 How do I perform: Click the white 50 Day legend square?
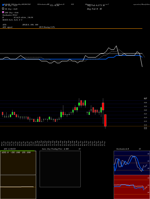[3, 9]
